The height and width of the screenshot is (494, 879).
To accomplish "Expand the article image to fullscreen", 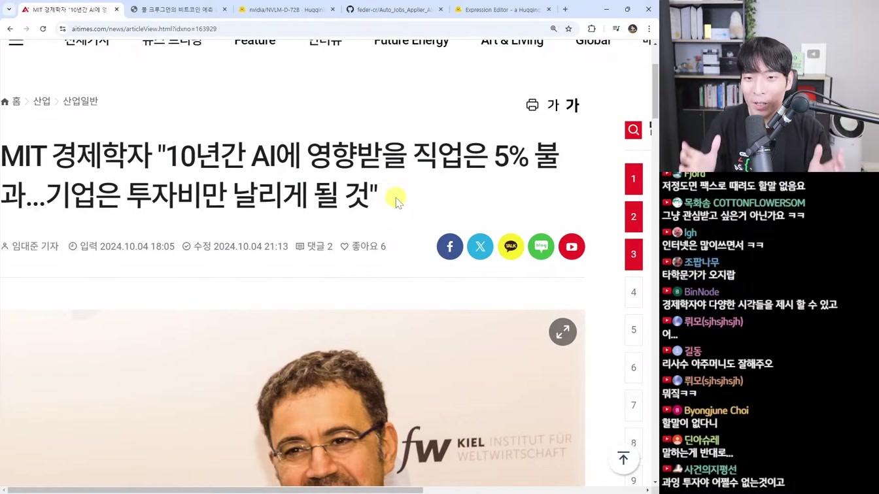I will click(562, 332).
